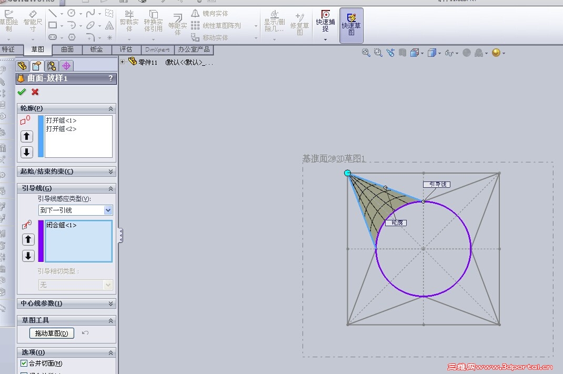
Task: Select the Line sketch tool
Action: click(53, 14)
